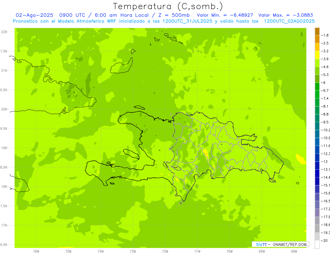Click the "-4.6" colorbar value
This screenshot has height=255, width=330.
(325, 67)
